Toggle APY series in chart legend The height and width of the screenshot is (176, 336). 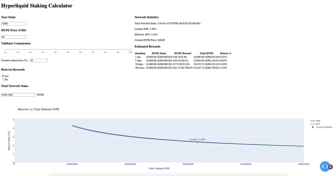(x=315, y=124)
